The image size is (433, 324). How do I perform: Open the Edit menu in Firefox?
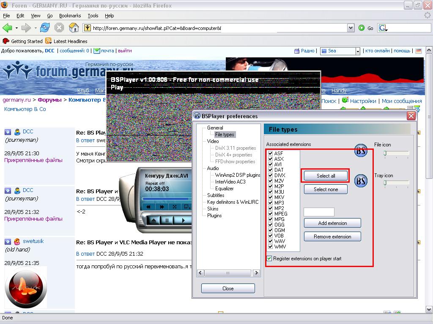20,16
